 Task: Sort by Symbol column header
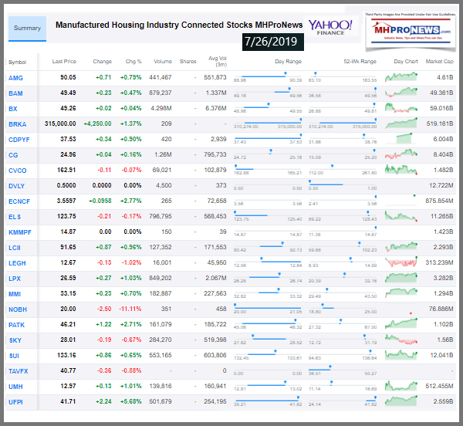click(17, 63)
